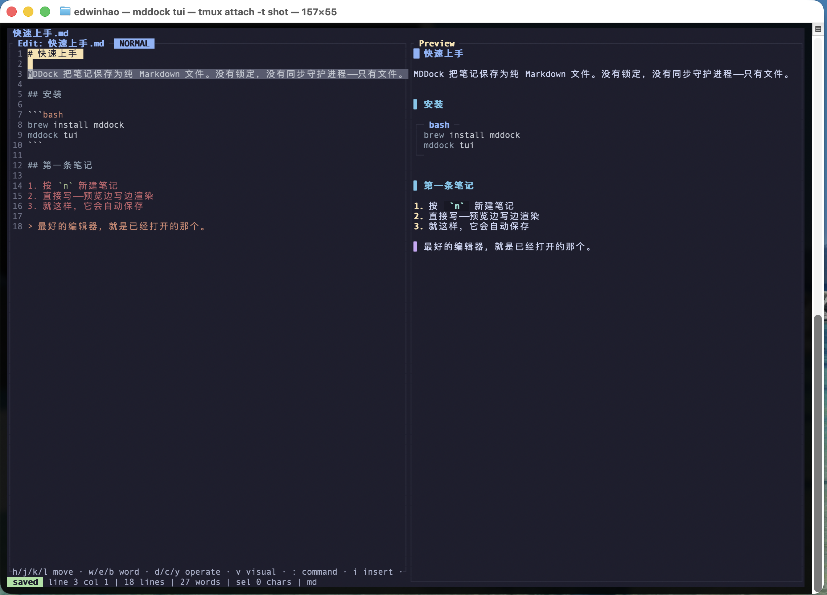Click editor line 15 "2. 直接写—预览边写边渲染"
This screenshot has width=827, height=595.
tap(90, 196)
